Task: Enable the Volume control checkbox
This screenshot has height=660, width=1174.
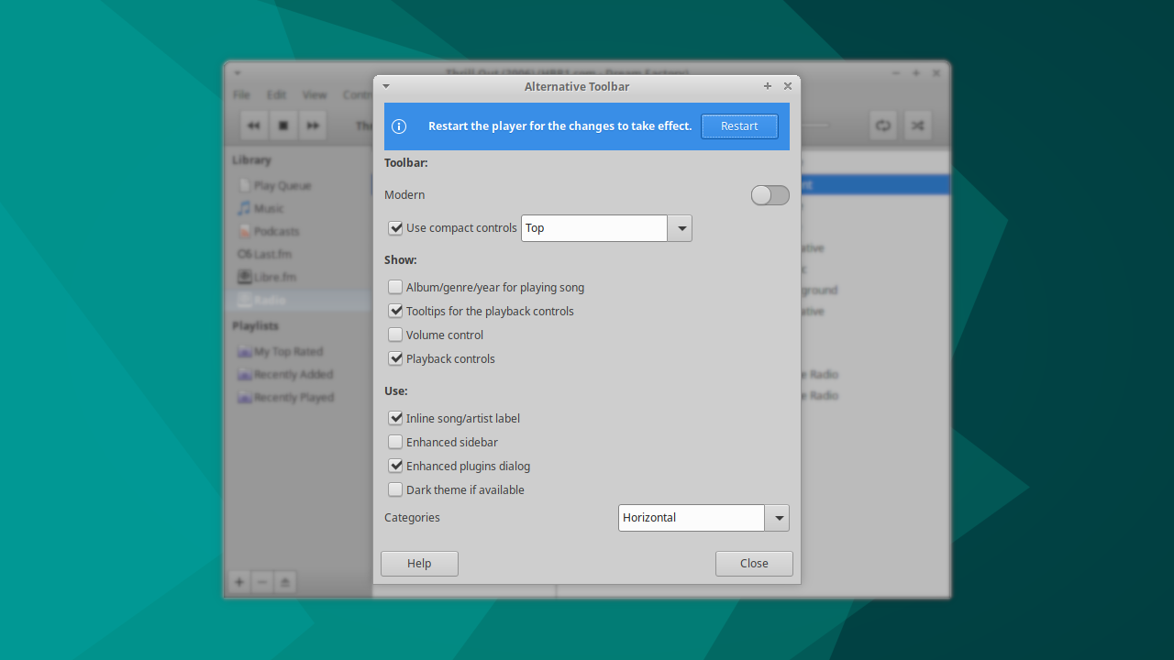Action: point(394,335)
